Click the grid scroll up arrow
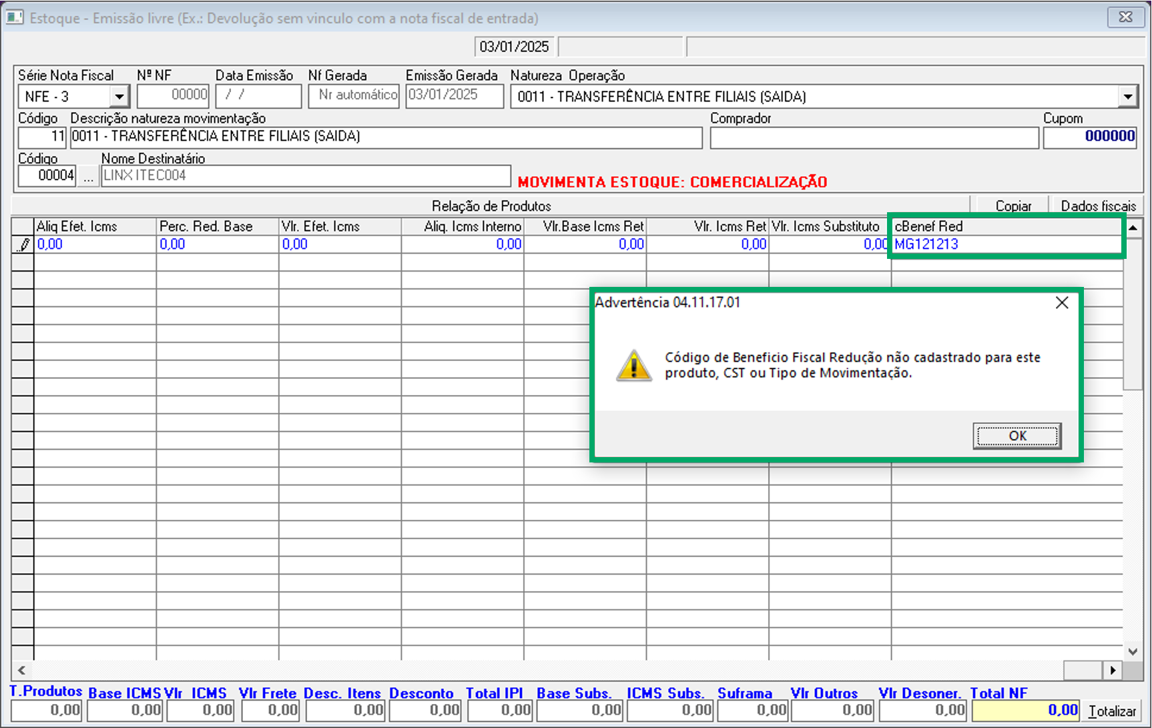The height and width of the screenshot is (728, 1152). [x=1133, y=228]
